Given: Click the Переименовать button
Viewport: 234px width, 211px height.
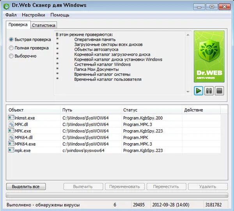Looking at the screenshot, I should coord(125,187).
